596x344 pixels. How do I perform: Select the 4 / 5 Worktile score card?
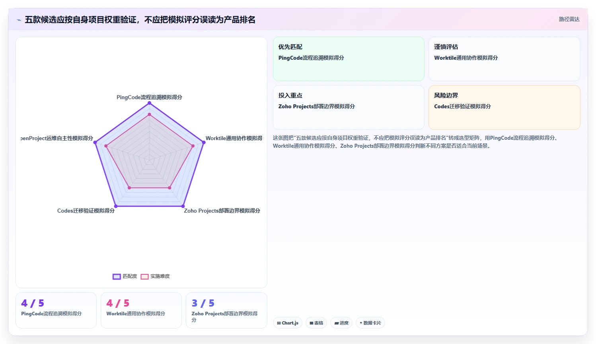pyautogui.click(x=141, y=310)
